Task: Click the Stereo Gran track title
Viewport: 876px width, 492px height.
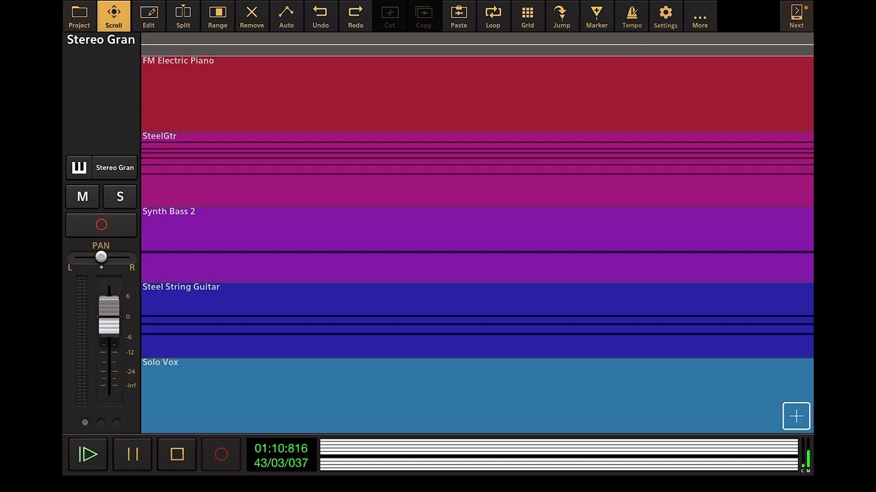Action: (x=101, y=40)
